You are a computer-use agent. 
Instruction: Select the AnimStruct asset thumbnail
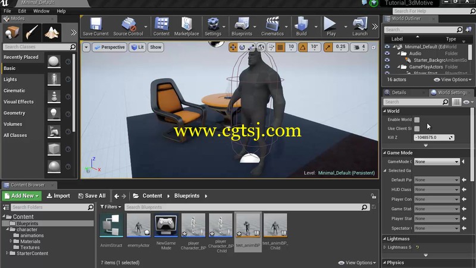click(111, 225)
